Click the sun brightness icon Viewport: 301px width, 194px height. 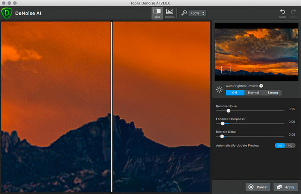pyautogui.click(x=219, y=90)
